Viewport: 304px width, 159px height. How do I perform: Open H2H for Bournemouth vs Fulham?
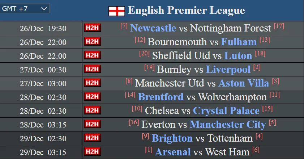point(93,42)
